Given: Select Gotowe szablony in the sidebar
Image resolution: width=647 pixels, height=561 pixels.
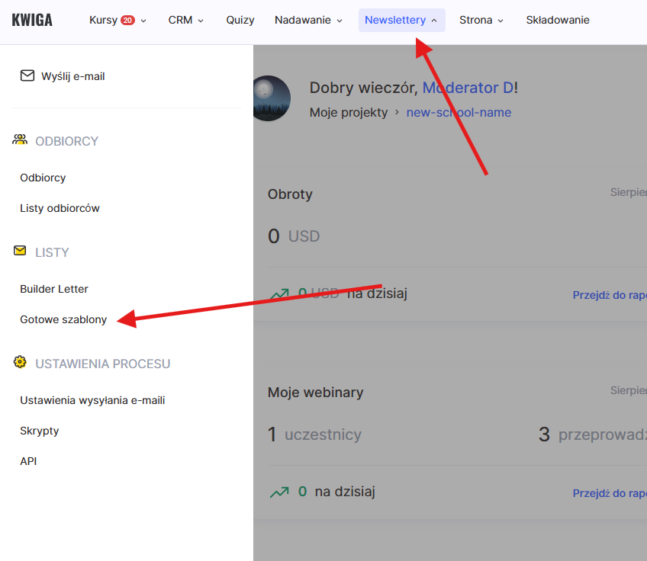Looking at the screenshot, I should click(63, 319).
